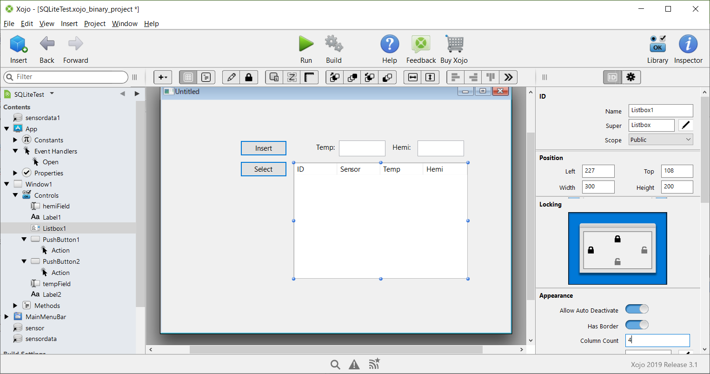Click the bring forward order icon
This screenshot has height=374, width=710.
click(334, 77)
